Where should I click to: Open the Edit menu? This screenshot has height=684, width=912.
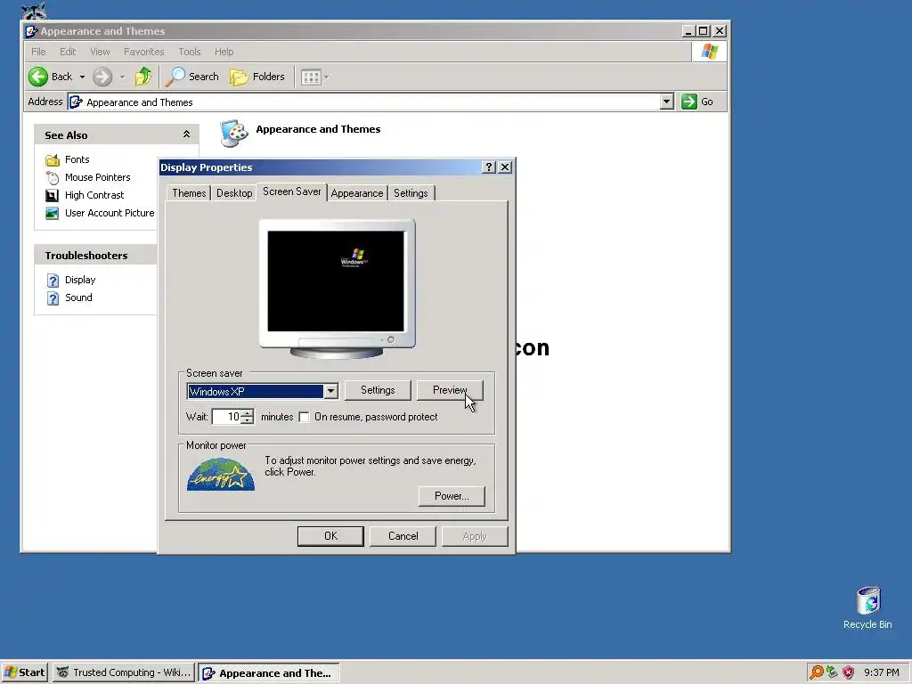68,52
